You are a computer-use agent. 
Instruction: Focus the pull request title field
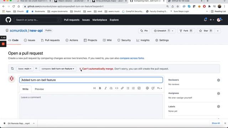tap(91, 80)
